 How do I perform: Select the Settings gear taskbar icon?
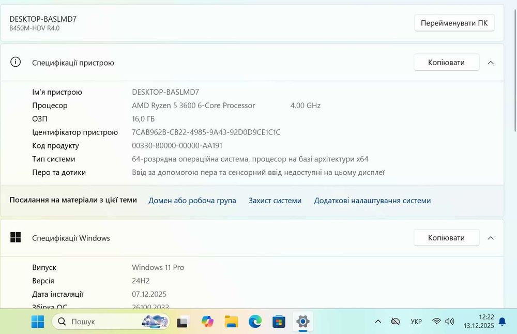(302, 322)
